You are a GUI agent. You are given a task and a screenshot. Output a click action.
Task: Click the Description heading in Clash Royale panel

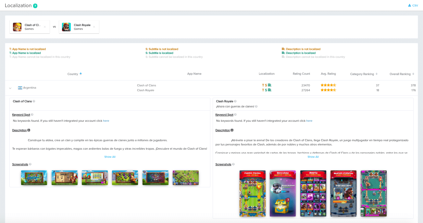click(223, 130)
